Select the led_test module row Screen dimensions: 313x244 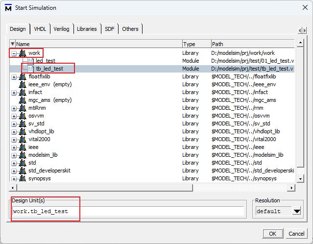click(152, 61)
